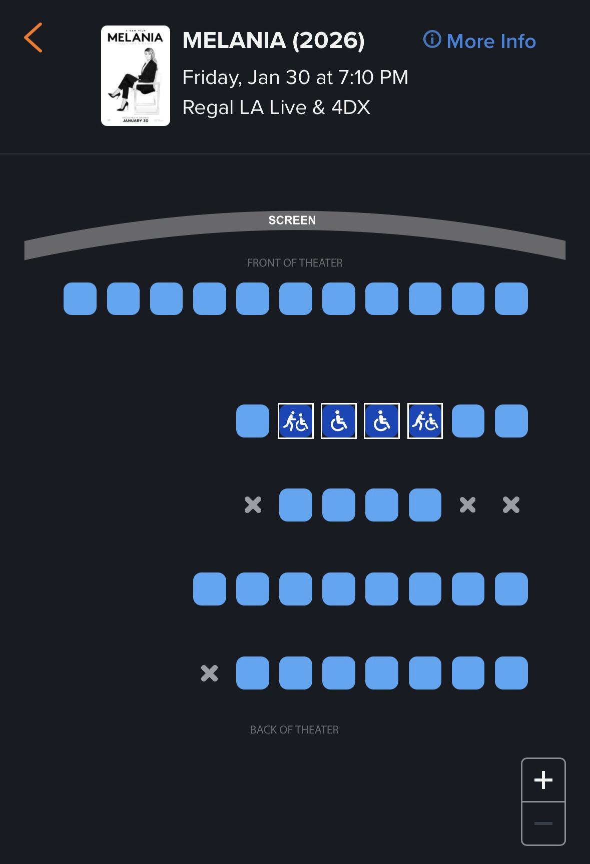Select last seat in the front row

coord(511,298)
